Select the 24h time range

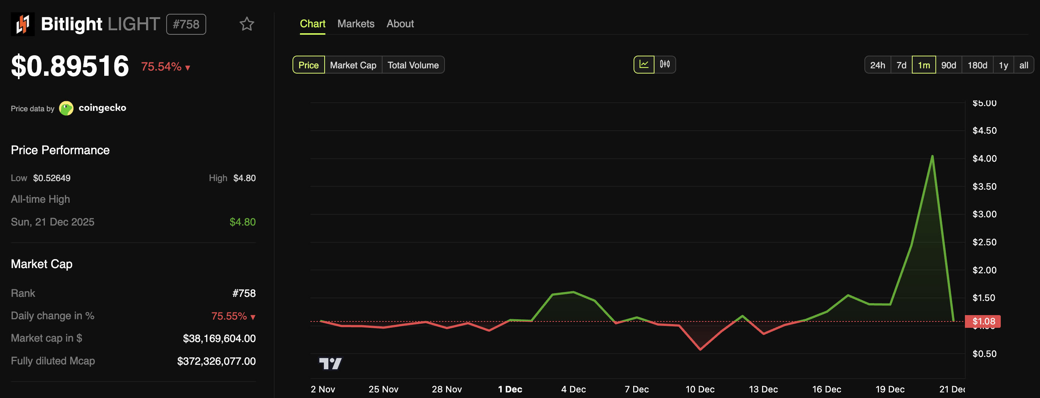[x=878, y=65]
